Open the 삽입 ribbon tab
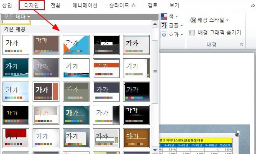Screen dimensions: 256x154 [x=7, y=5]
